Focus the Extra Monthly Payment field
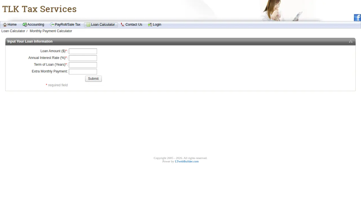The width and height of the screenshot is (361, 203). [83, 72]
